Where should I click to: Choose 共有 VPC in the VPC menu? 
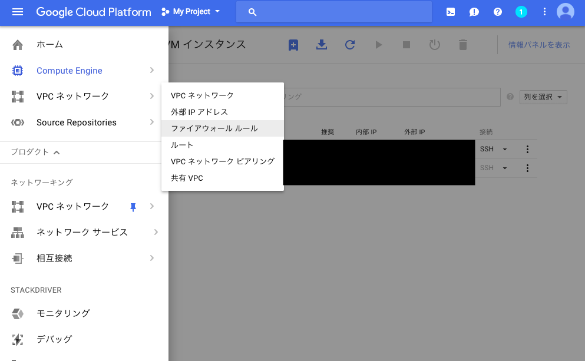point(187,177)
